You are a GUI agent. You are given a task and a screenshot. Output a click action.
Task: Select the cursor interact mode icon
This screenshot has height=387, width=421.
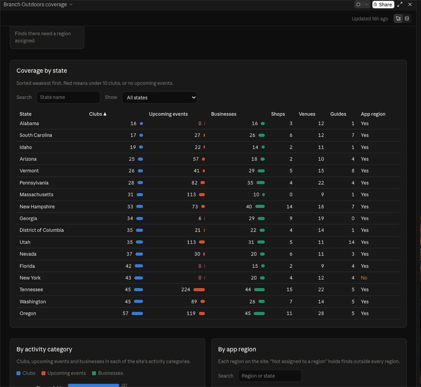(x=398, y=19)
